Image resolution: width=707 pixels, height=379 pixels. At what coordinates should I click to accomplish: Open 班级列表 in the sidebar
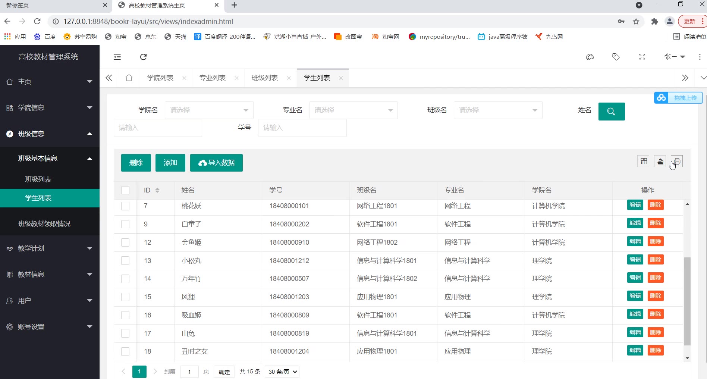[38, 179]
